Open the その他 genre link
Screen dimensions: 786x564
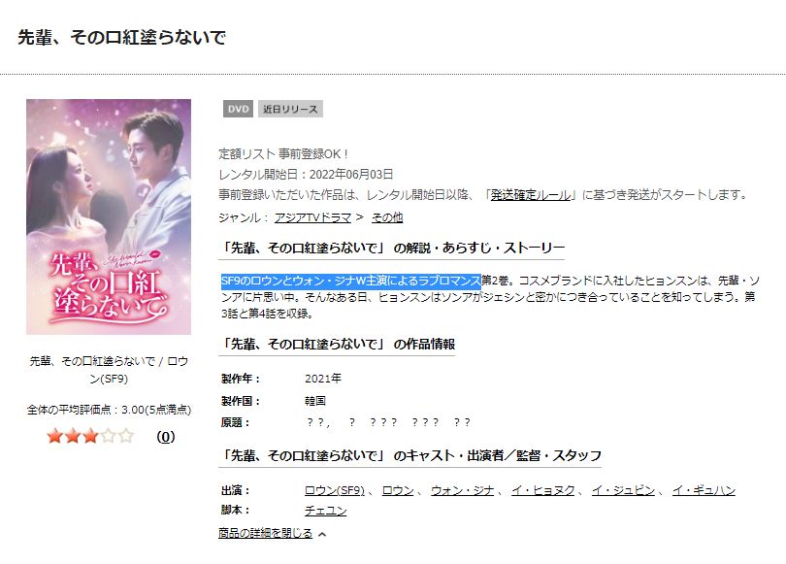tap(387, 217)
